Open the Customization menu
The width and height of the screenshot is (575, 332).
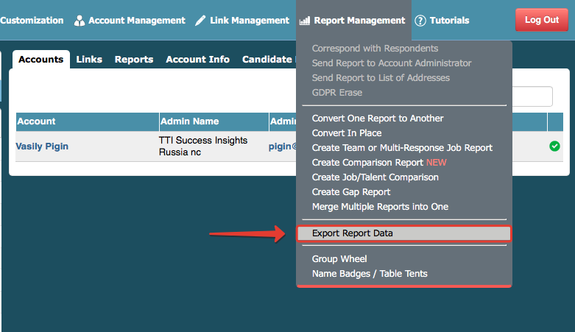32,21
